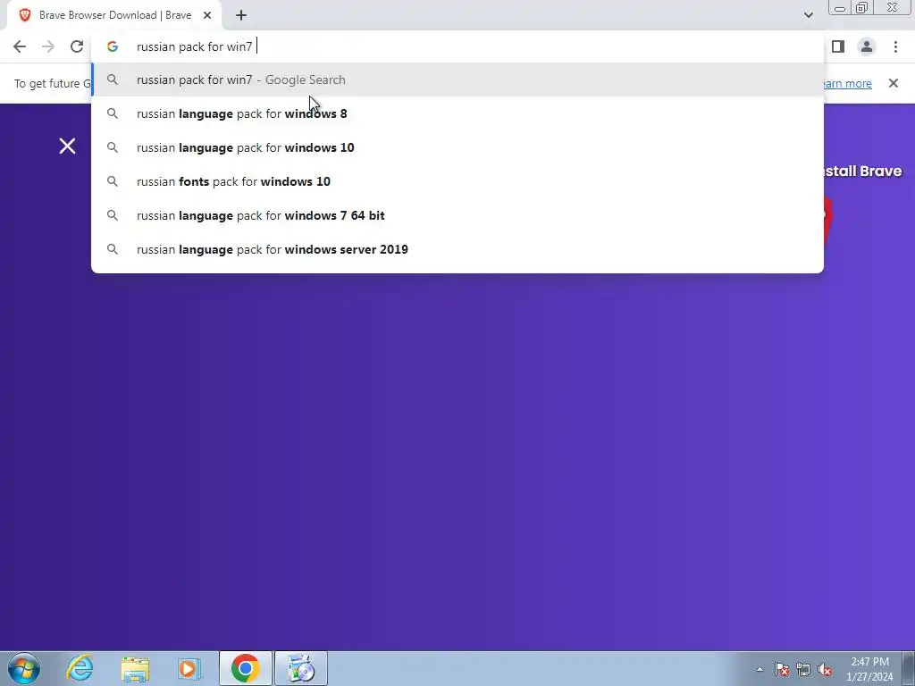Viewport: 915px width, 686px height.
Task: Open the Learn more link
Action: click(x=847, y=83)
